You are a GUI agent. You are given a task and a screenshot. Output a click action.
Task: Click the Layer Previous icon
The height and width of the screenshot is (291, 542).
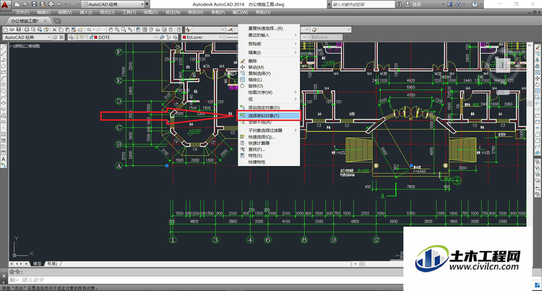tap(169, 37)
